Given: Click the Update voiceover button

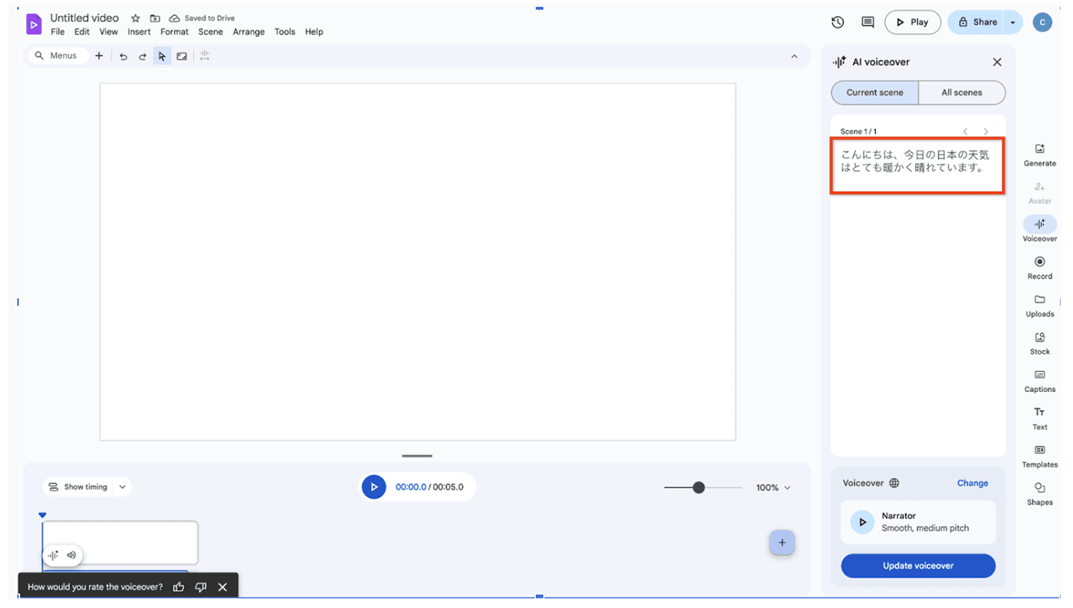Looking at the screenshot, I should 917,566.
